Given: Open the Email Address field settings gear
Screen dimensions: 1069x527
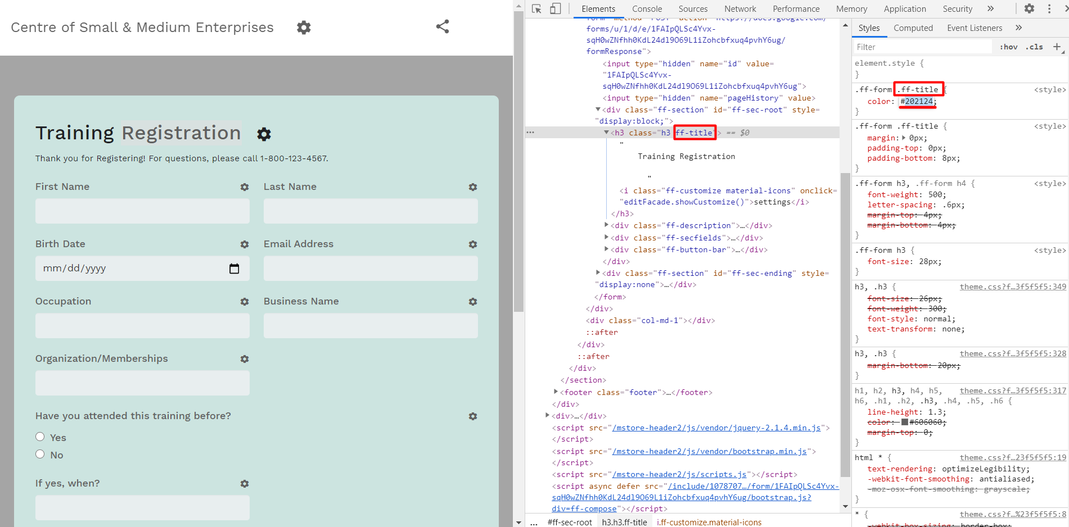Looking at the screenshot, I should [473, 244].
